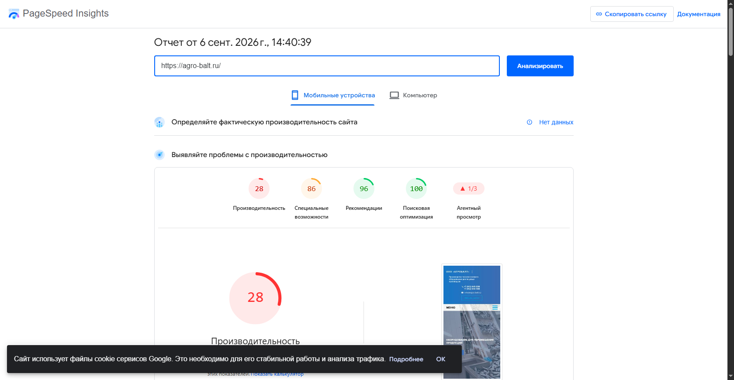Jump to Рекомендации score gauge 96
The height and width of the screenshot is (380, 734).
point(364,188)
